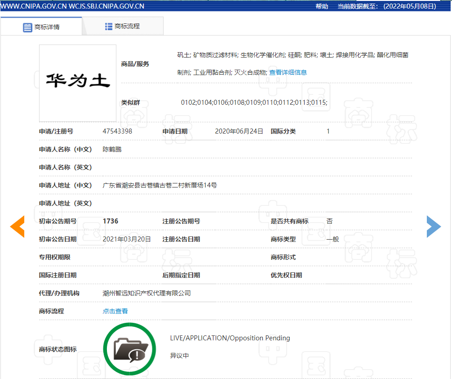Viewport: 452px width, 379px height.
Task: Select agency 潮州智远知识产权代理有限公司
Action: pos(147,293)
